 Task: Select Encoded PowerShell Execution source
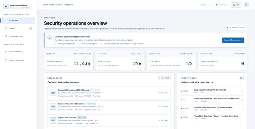click(109, 107)
